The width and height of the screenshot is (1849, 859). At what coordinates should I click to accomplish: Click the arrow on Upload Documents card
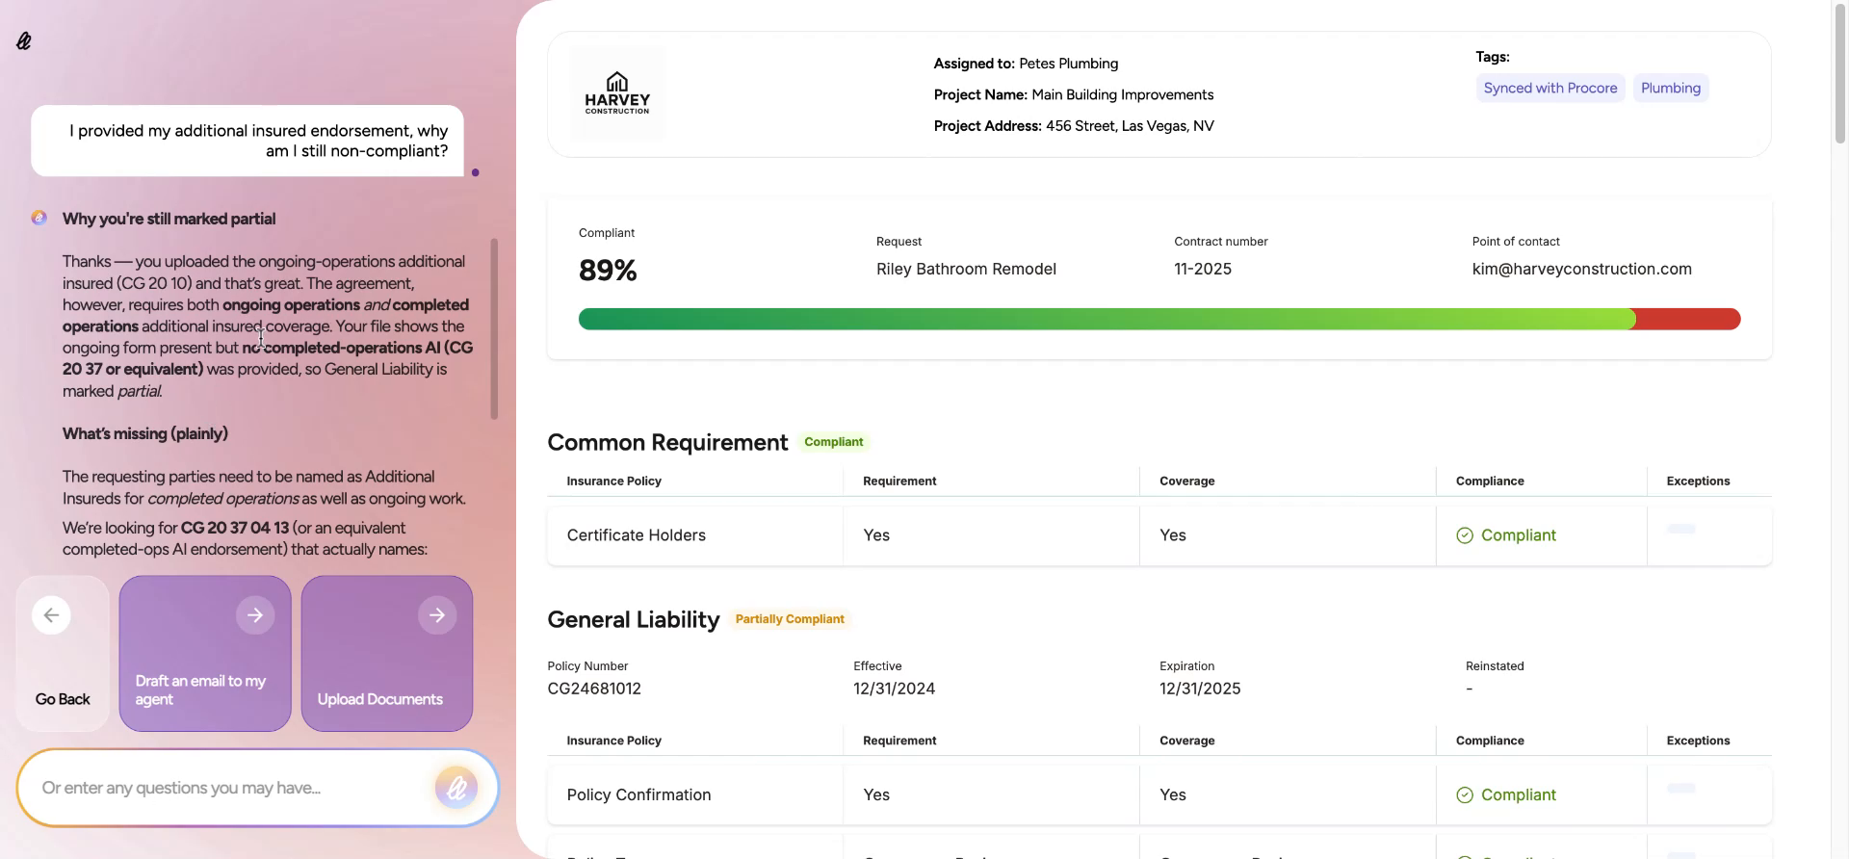click(437, 615)
